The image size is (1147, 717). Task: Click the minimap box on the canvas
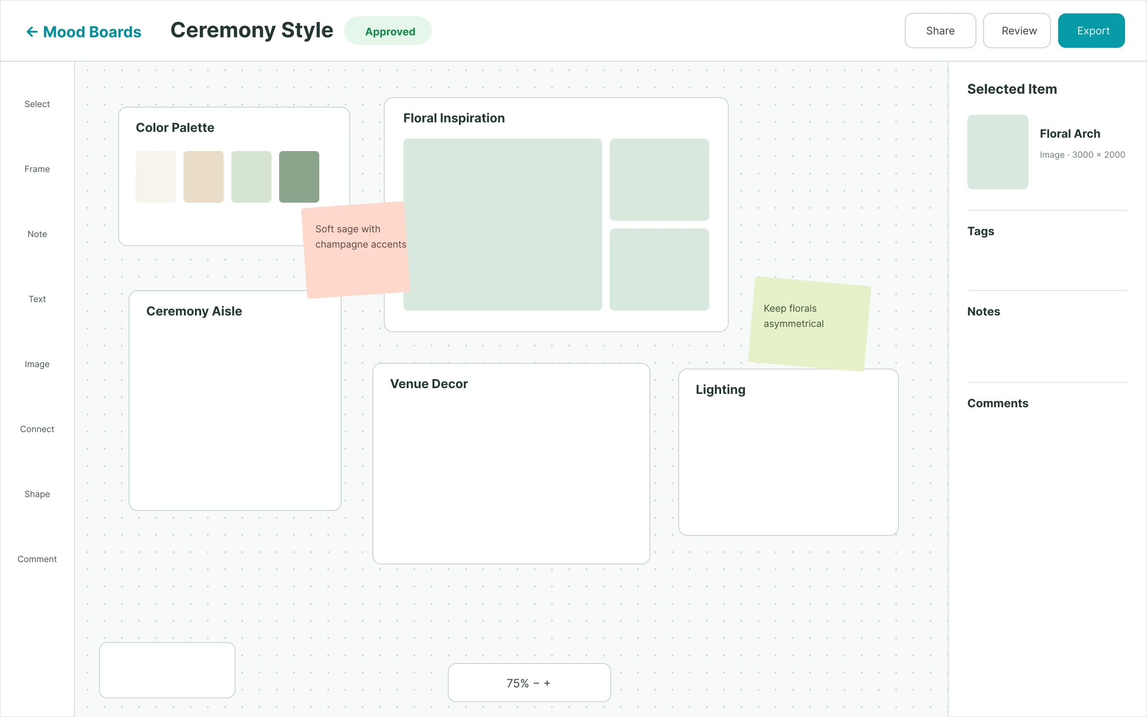coord(167,670)
